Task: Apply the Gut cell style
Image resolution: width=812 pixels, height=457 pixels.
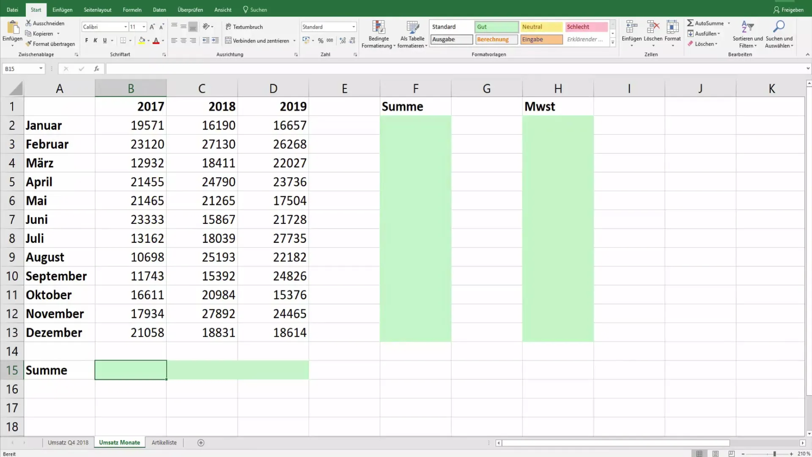Action: point(497,27)
